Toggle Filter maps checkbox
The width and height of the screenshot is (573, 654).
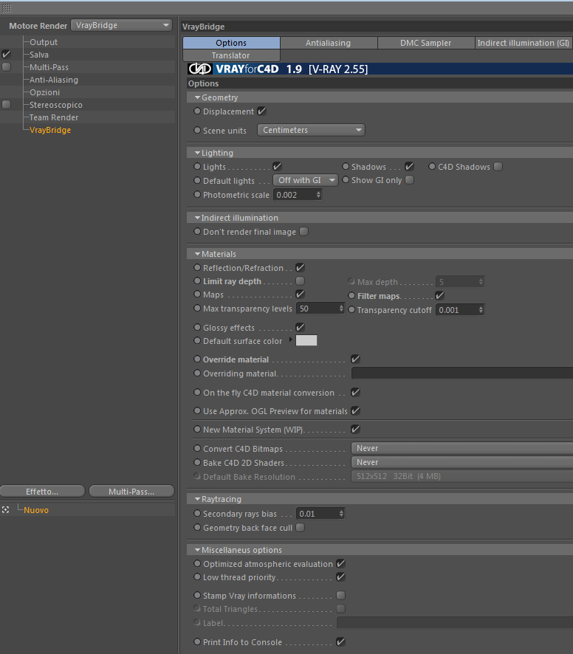point(439,296)
